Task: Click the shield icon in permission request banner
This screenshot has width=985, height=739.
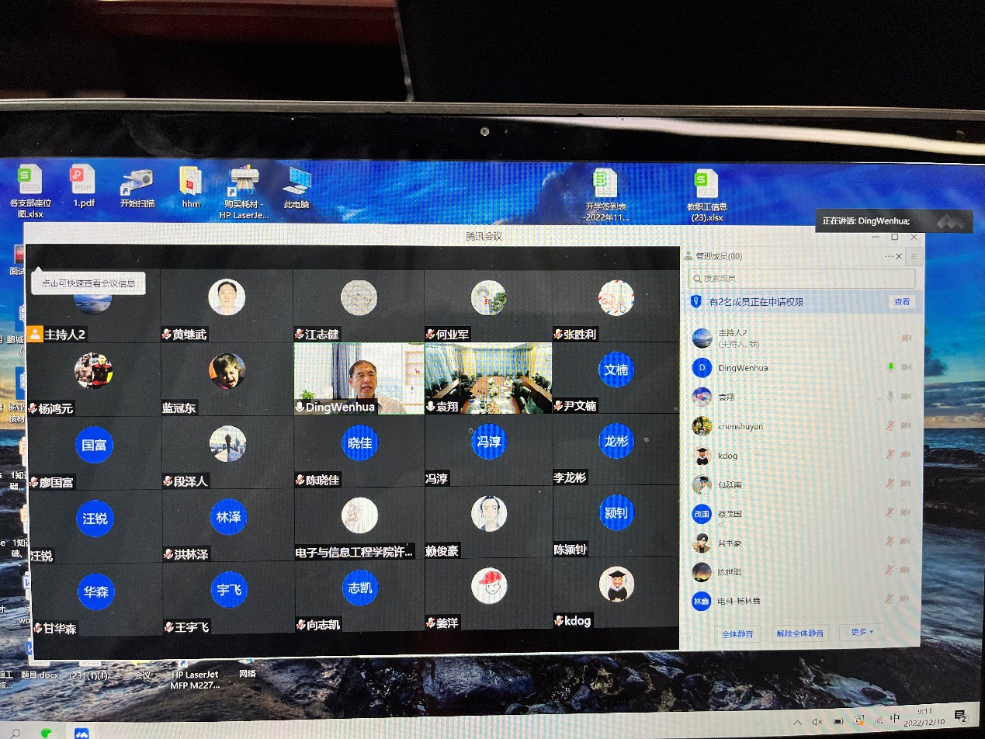Action: (x=695, y=302)
